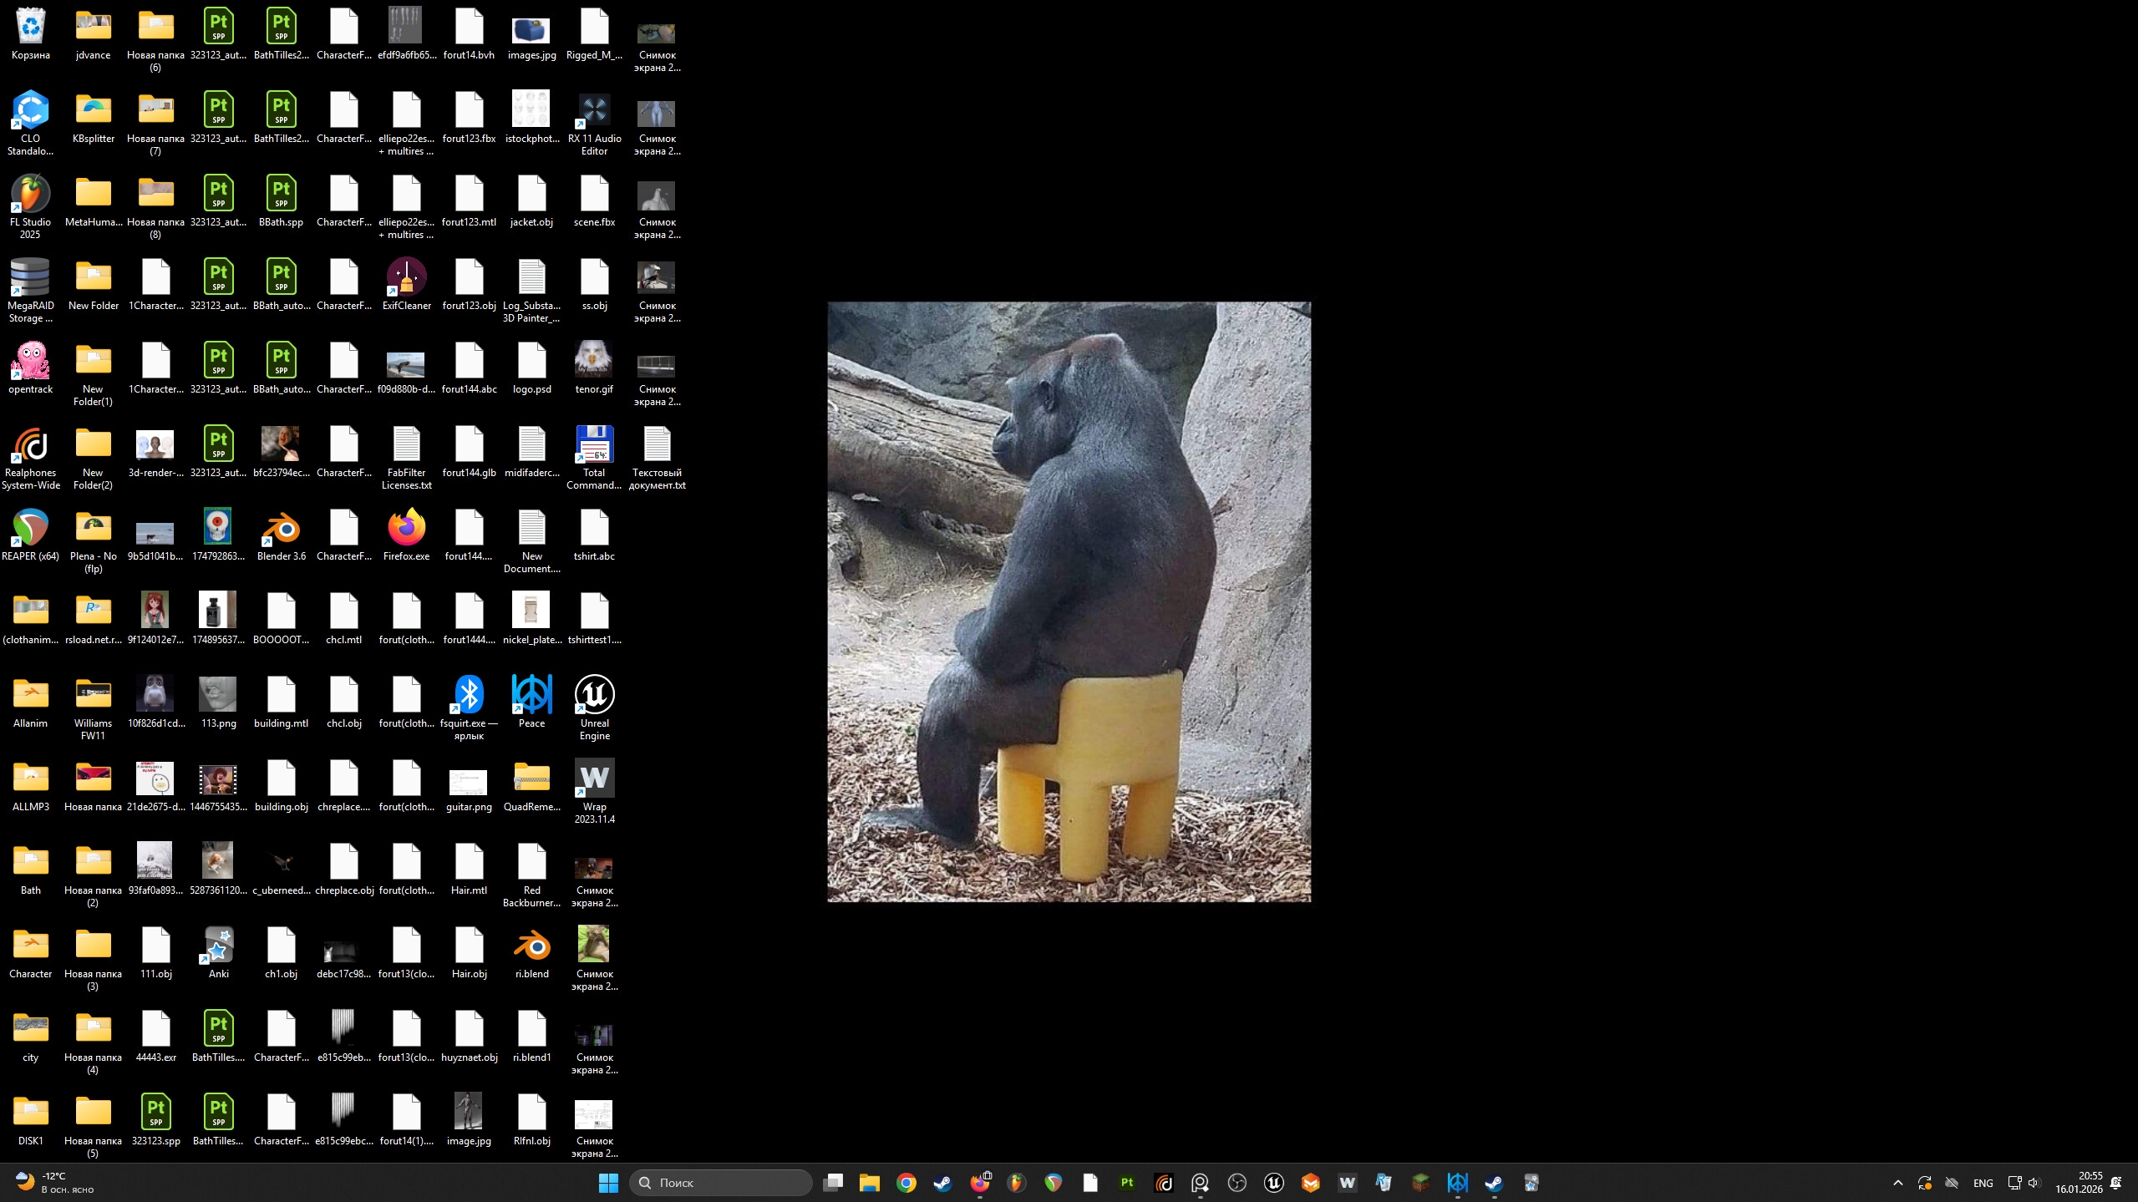
Task: Open Google Chrome from the taskbar
Action: tap(906, 1183)
